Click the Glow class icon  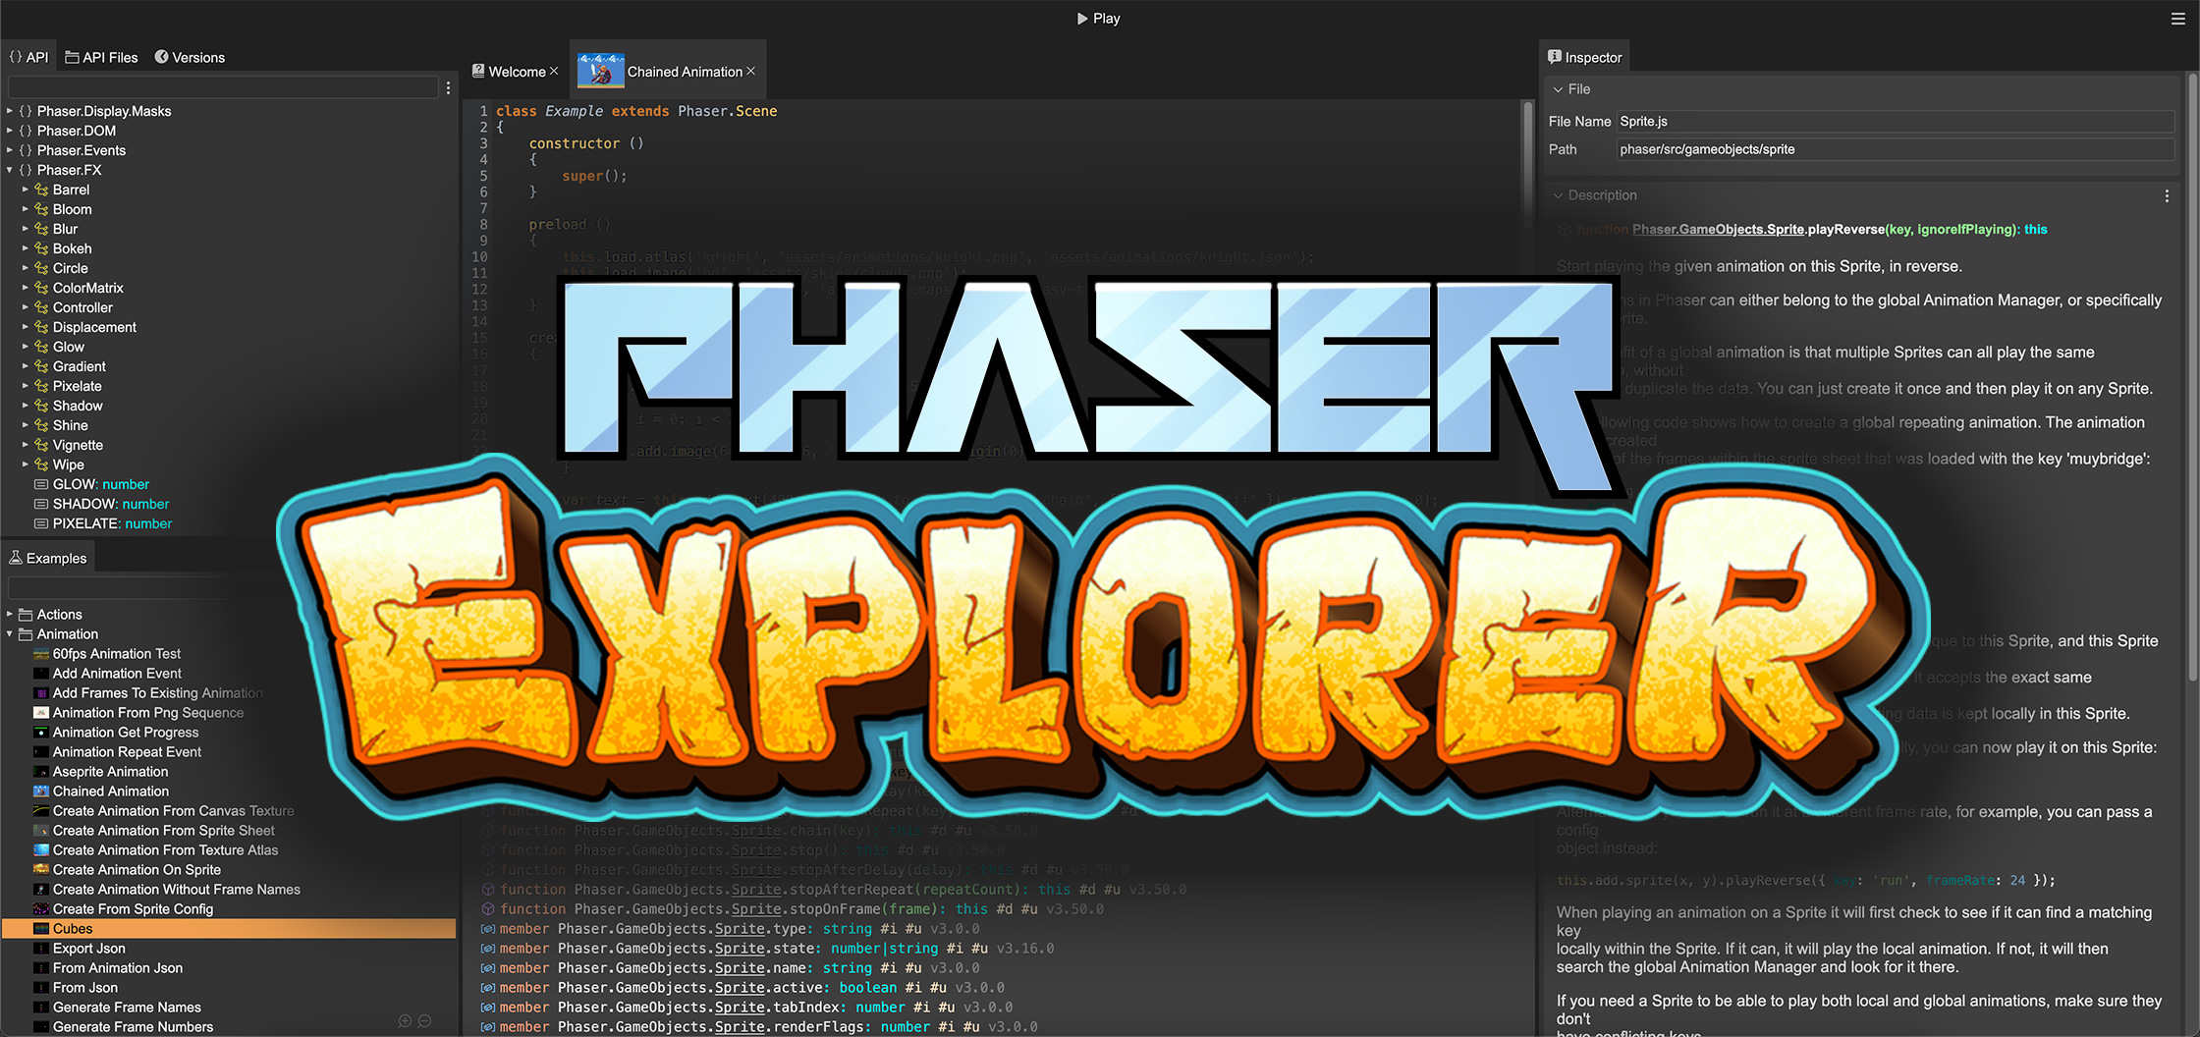(x=41, y=347)
